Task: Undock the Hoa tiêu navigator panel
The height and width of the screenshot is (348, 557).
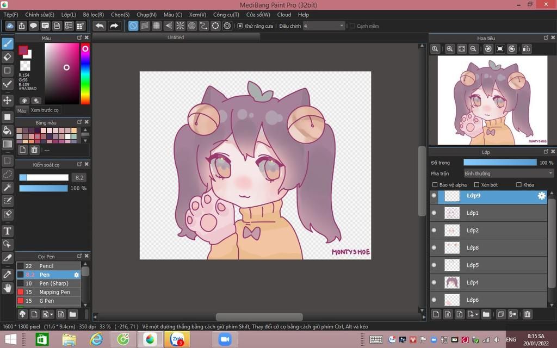Action: click(546, 38)
